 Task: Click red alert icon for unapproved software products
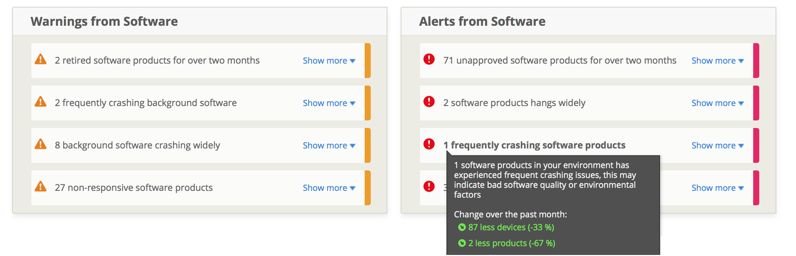[x=429, y=59]
